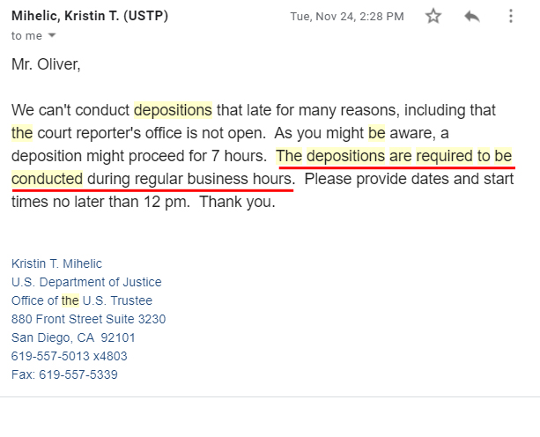Open the three-dot More options menu
540x437 pixels.
coord(511,16)
